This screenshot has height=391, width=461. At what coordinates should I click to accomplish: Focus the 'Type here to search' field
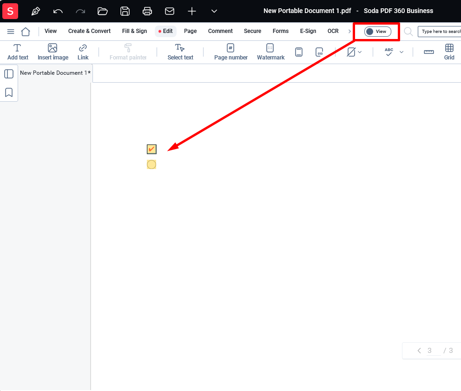(x=439, y=32)
